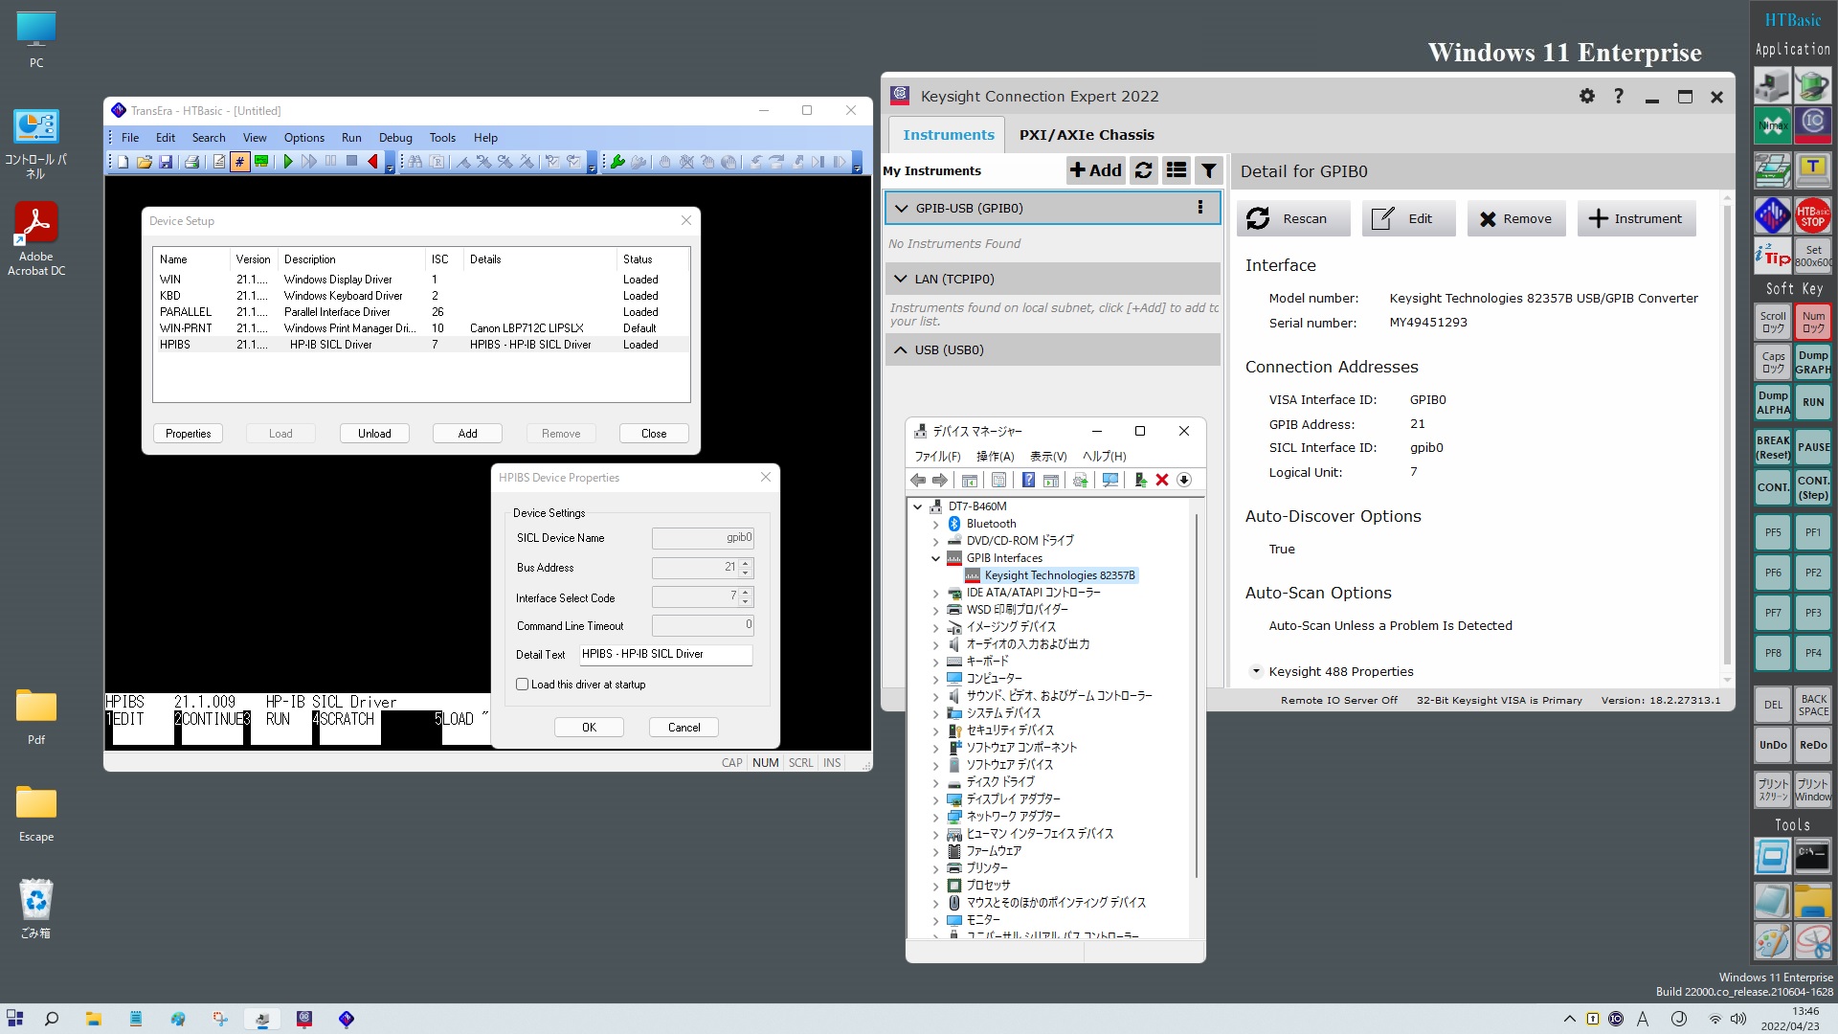
Task: Click the Connection Expert detail scrollbar
Action: point(1727,436)
